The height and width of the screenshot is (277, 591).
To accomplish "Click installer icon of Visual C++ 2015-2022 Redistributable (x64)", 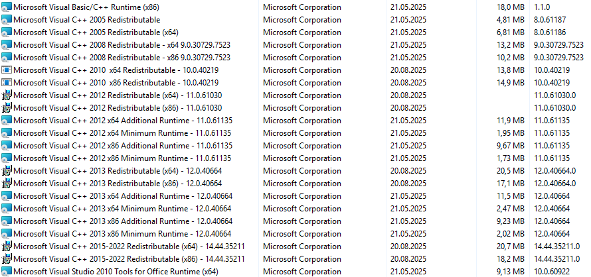I will tap(7, 247).
